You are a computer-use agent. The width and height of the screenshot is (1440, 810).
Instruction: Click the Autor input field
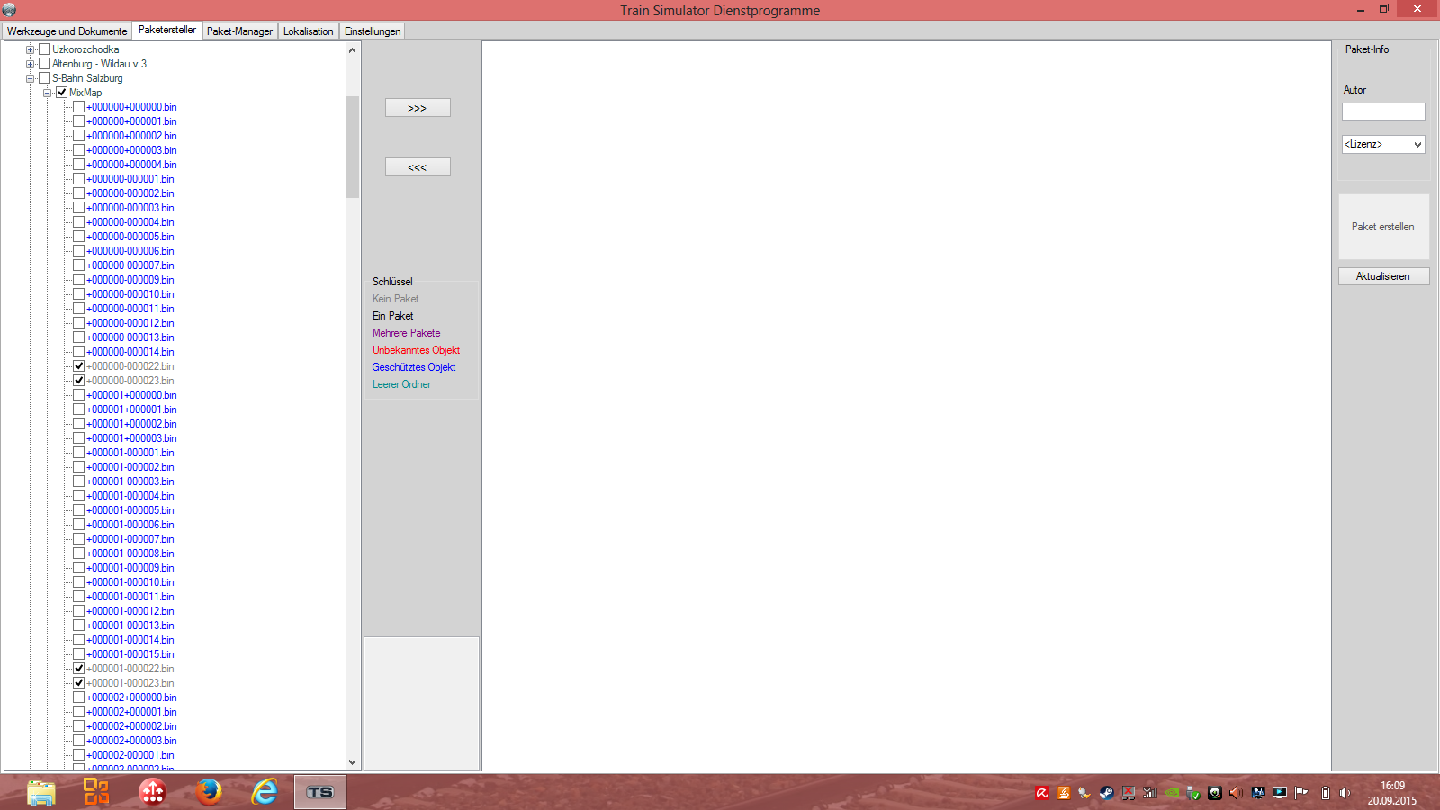tap(1383, 112)
